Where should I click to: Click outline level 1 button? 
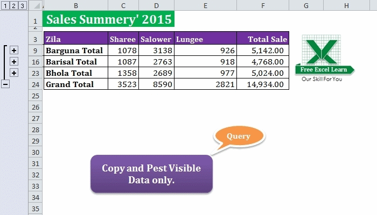click(x=5, y=6)
